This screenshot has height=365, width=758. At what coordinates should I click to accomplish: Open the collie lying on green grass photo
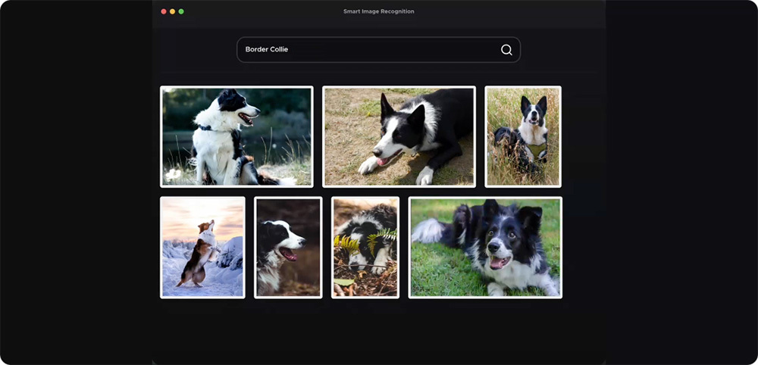pyautogui.click(x=485, y=248)
